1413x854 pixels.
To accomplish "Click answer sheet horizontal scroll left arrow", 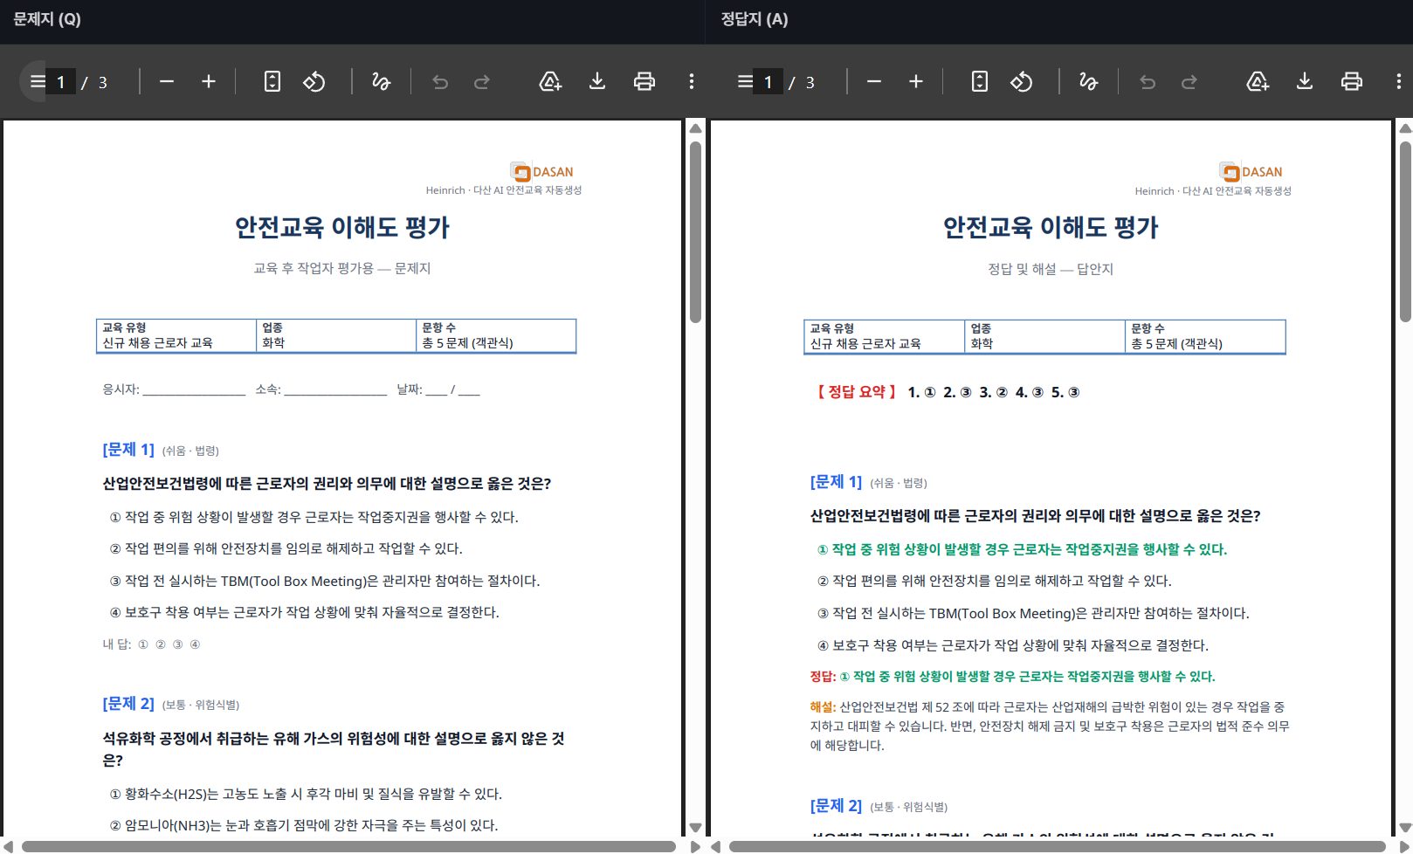I will pos(716,846).
